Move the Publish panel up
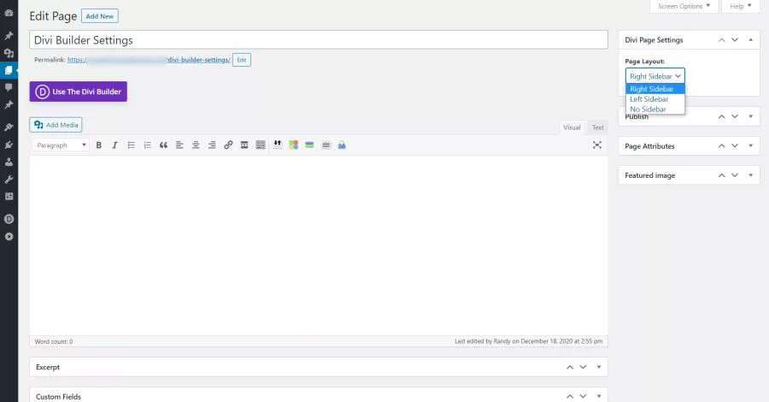This screenshot has height=402, width=769. click(721, 116)
